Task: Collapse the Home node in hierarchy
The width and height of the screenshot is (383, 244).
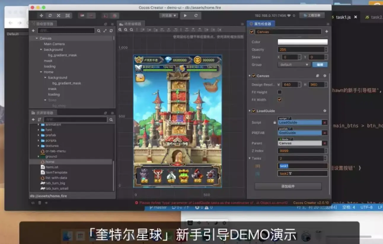Action: (x=41, y=72)
